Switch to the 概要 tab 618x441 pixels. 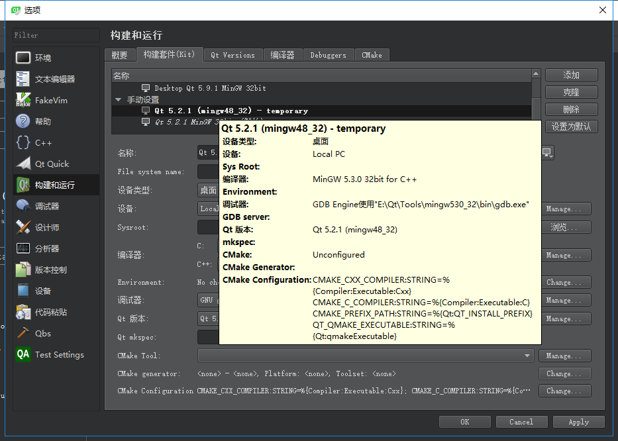(x=119, y=55)
